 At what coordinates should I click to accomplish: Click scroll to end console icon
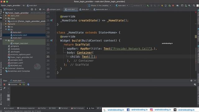(8, 99)
